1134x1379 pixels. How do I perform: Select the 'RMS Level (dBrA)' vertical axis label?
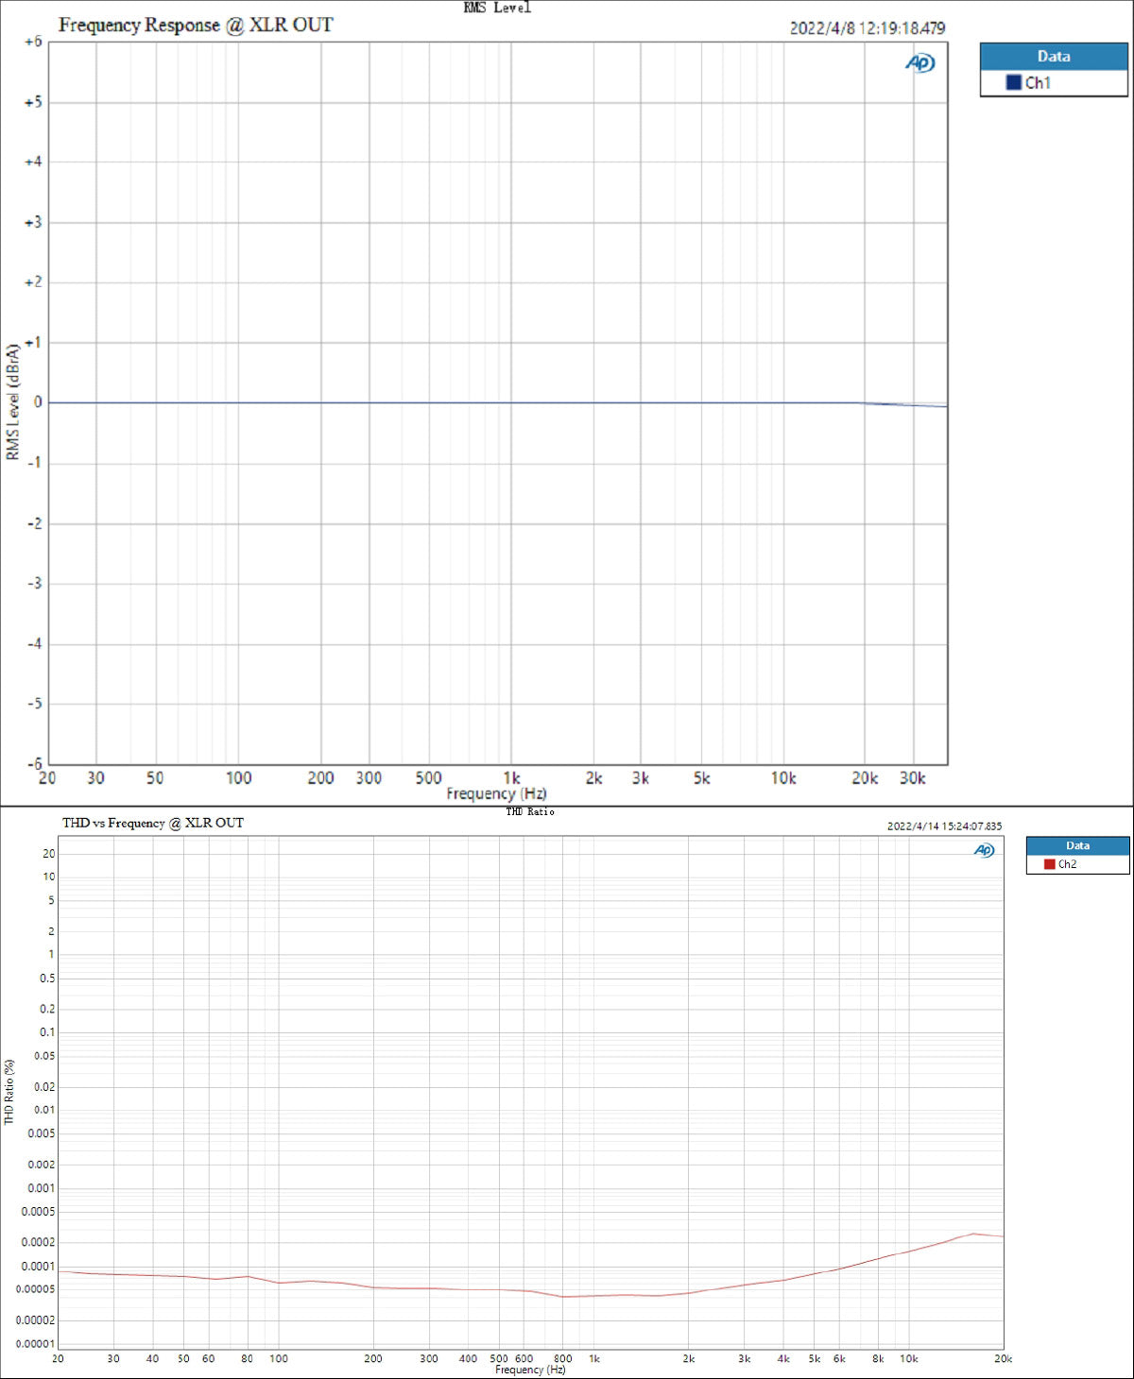point(12,402)
